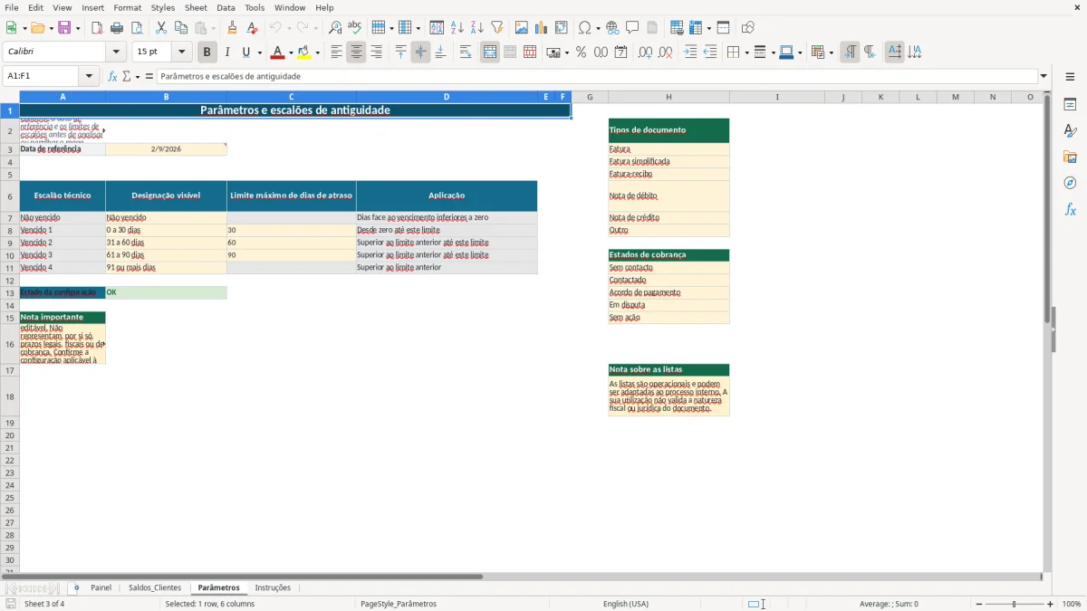Click Add Decimal Place
The width and height of the screenshot is (1087, 611).
tap(645, 53)
